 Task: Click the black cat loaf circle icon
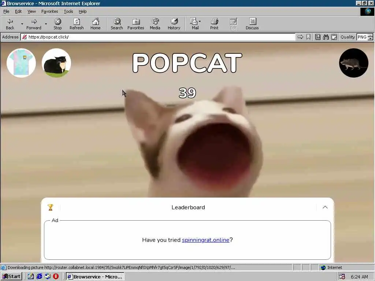(56, 63)
